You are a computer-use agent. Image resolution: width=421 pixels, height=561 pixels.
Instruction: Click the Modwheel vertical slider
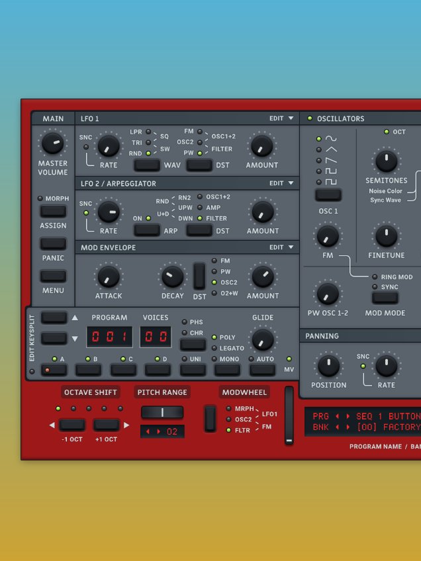point(289,415)
